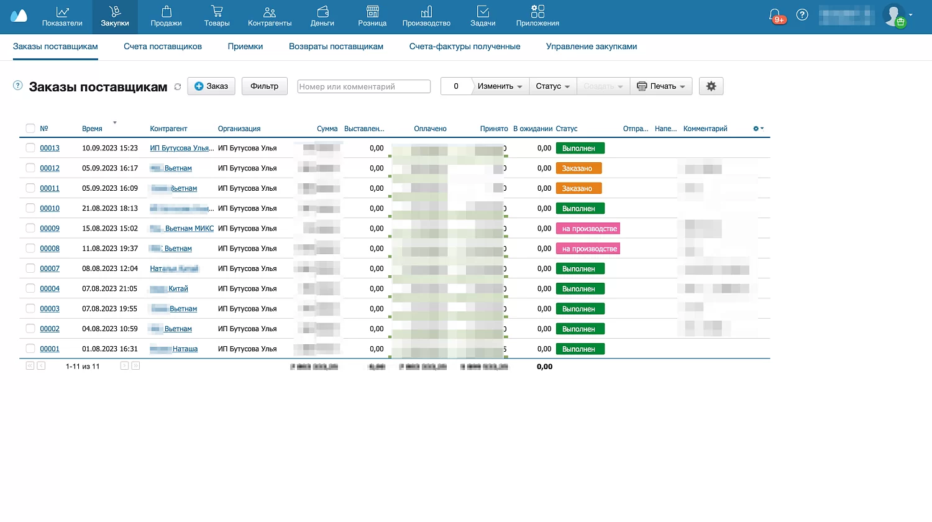
Task: Check the box for order 00012
Action: coord(30,168)
